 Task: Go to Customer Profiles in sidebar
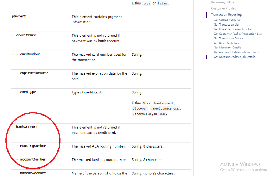[x=223, y=9]
